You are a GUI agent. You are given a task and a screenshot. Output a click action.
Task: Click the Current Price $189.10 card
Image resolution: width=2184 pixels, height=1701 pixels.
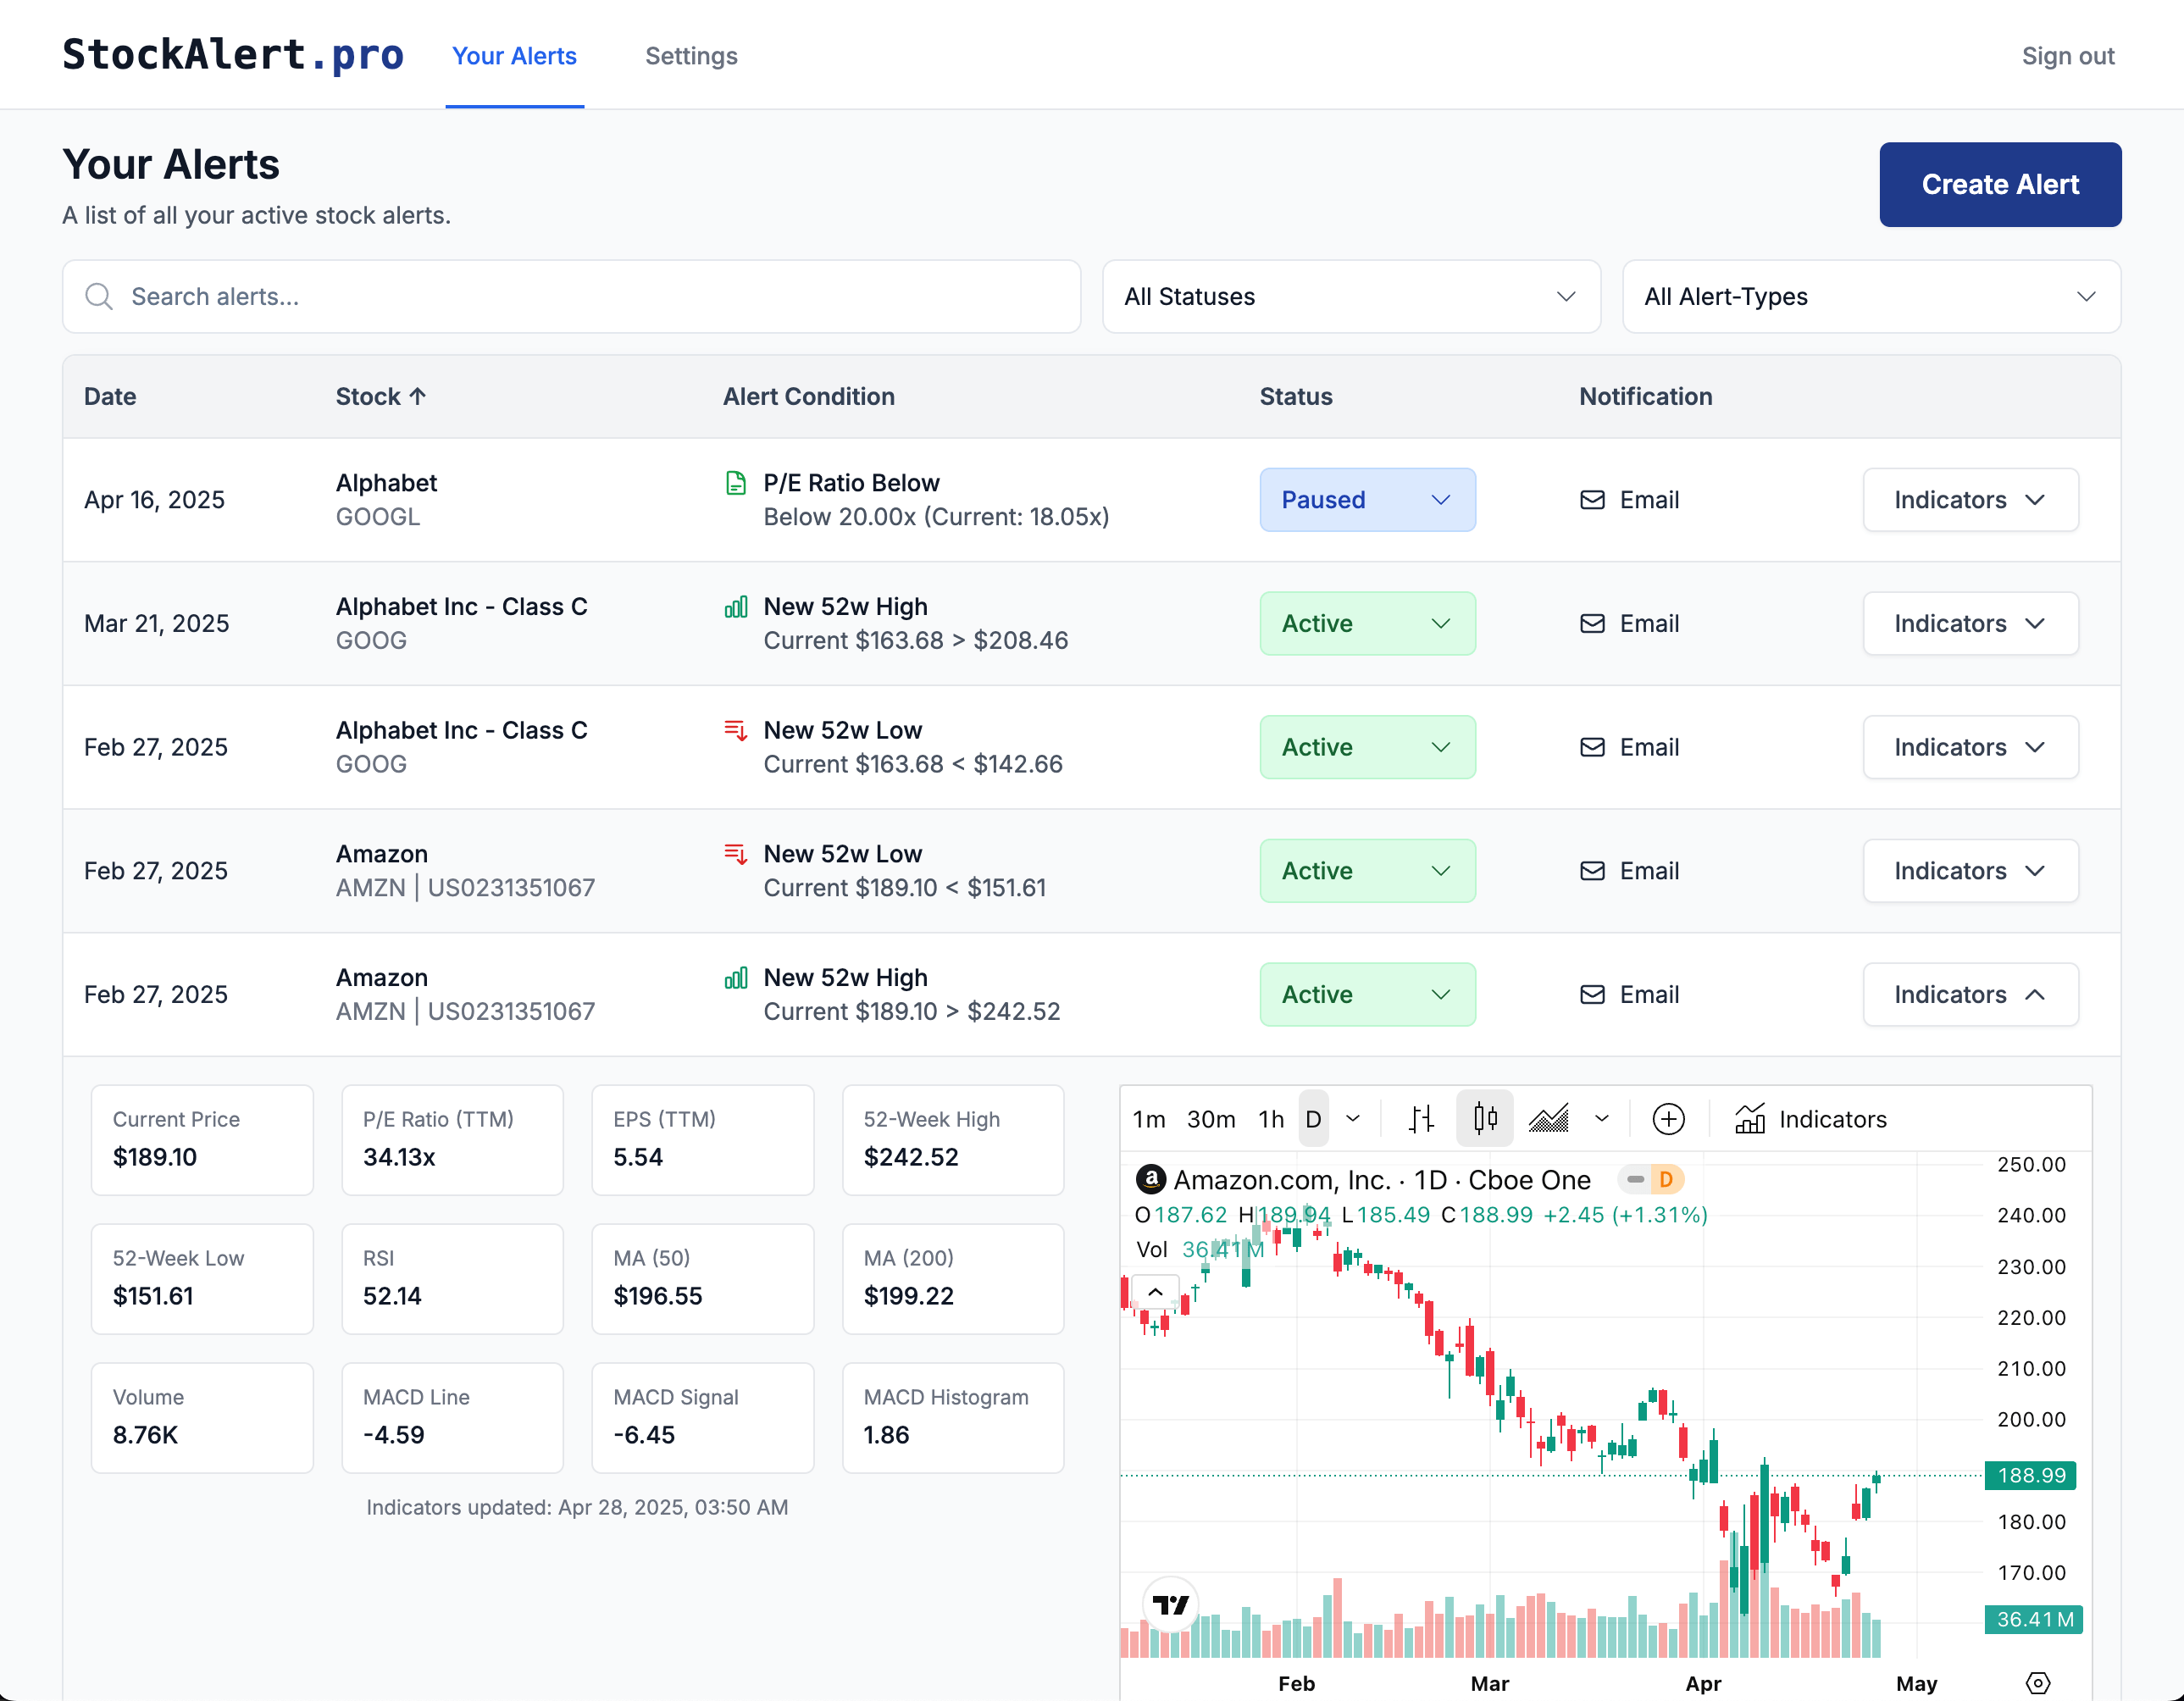coord(202,1140)
